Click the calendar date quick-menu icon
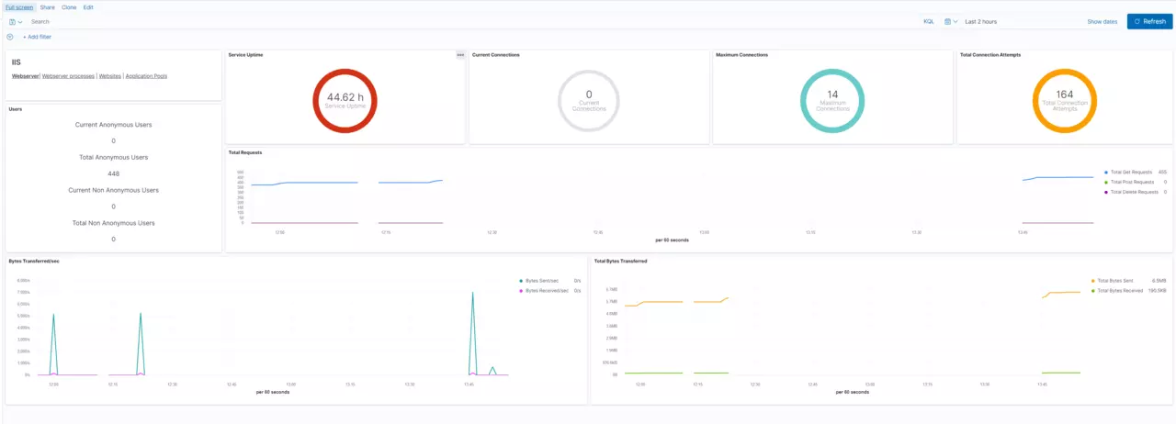Image resolution: width=1176 pixels, height=424 pixels. pyautogui.click(x=947, y=21)
